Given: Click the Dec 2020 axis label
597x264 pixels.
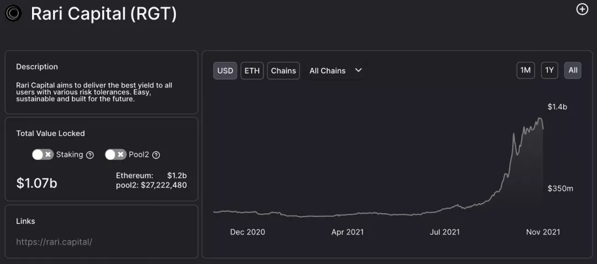Looking at the screenshot, I should click(x=248, y=232).
